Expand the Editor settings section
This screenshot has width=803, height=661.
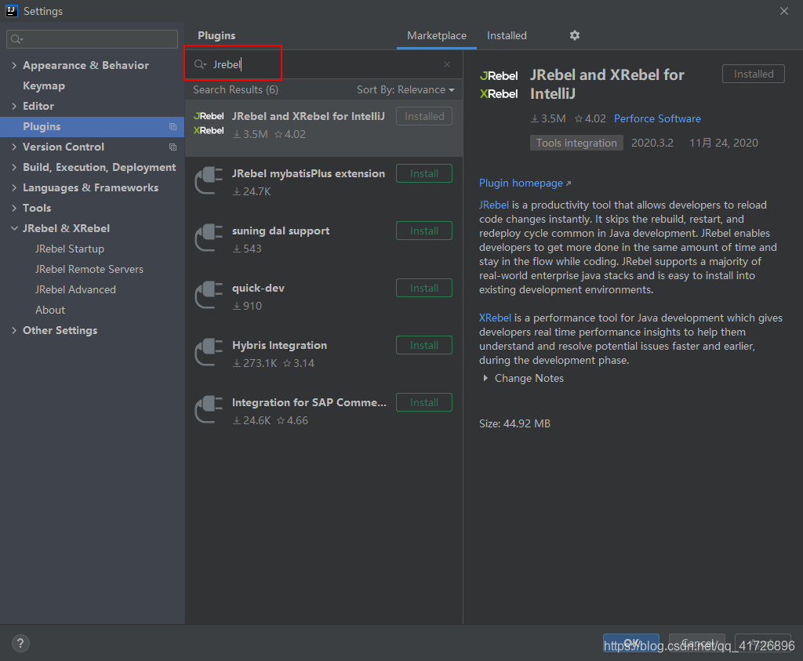(14, 106)
